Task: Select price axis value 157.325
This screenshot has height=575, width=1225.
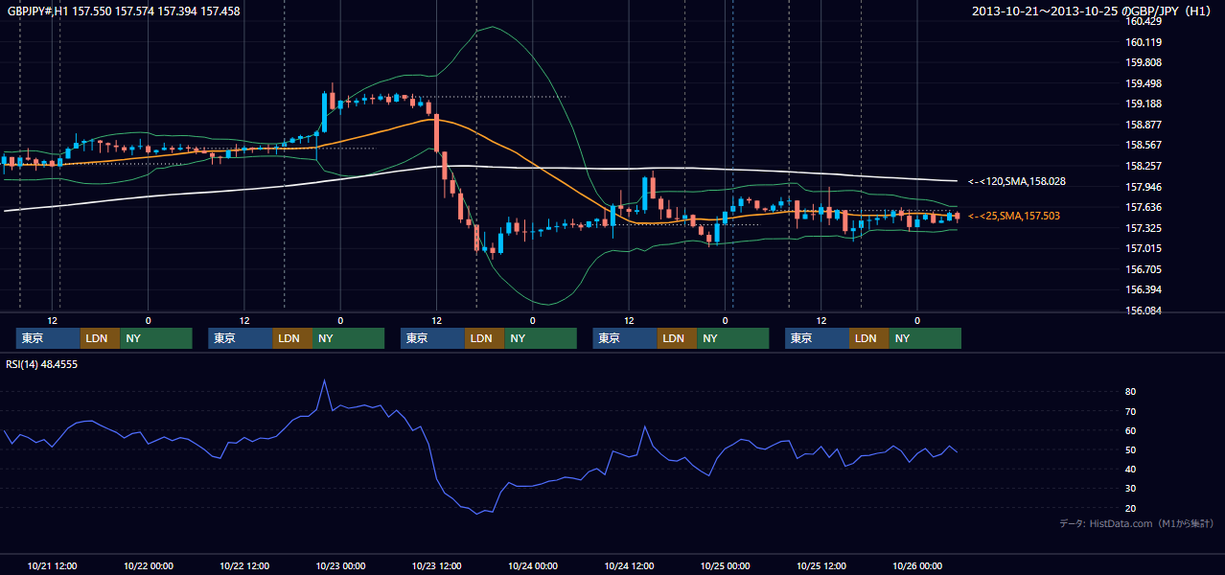Action: click(1144, 228)
